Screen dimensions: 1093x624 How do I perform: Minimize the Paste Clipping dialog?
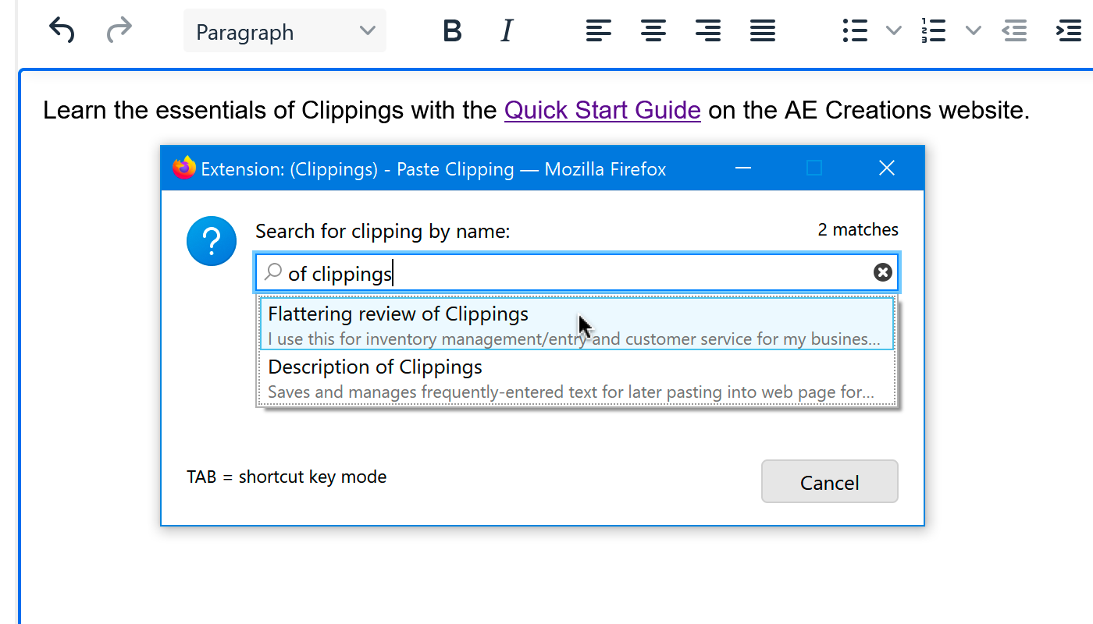tap(742, 168)
